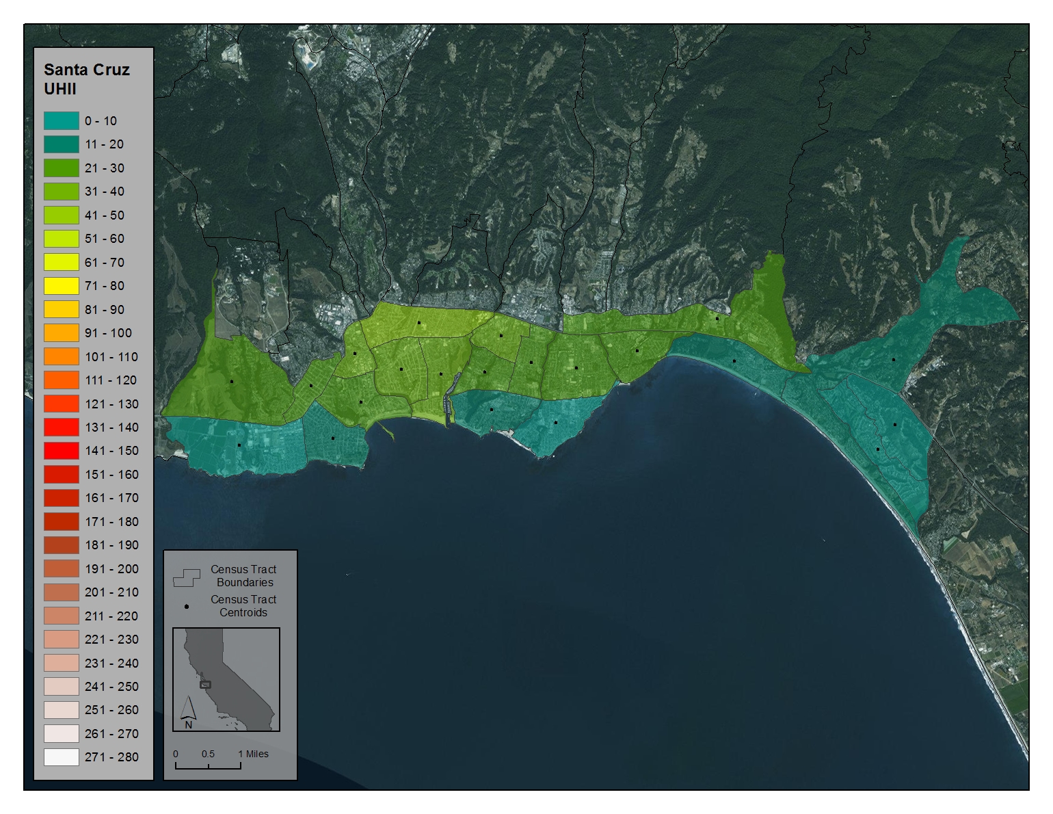Viewport: 1053px width, 814px height.
Task: Pick the 121 - 130 legend swatch
Action: (x=62, y=404)
